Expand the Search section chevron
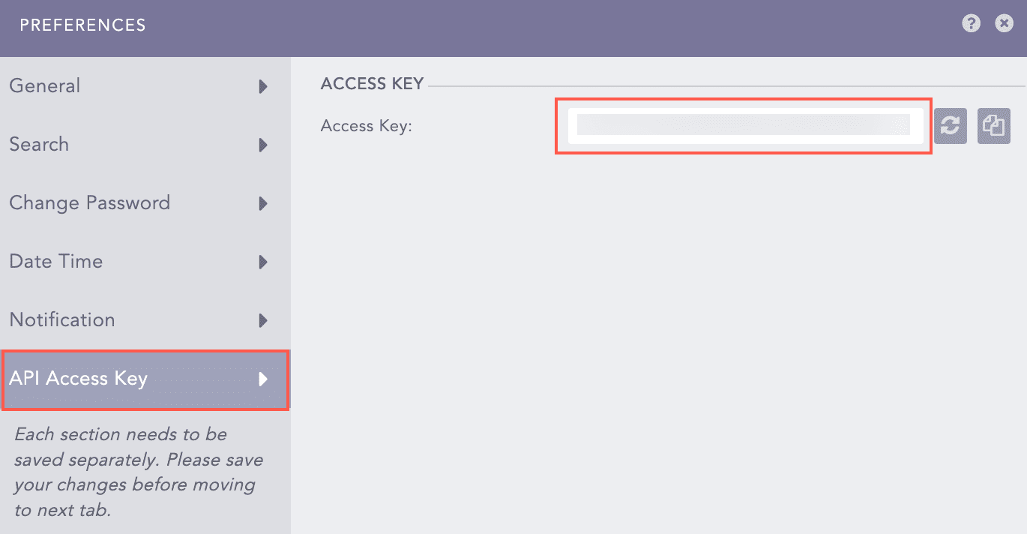This screenshot has height=534, width=1027. tap(263, 145)
